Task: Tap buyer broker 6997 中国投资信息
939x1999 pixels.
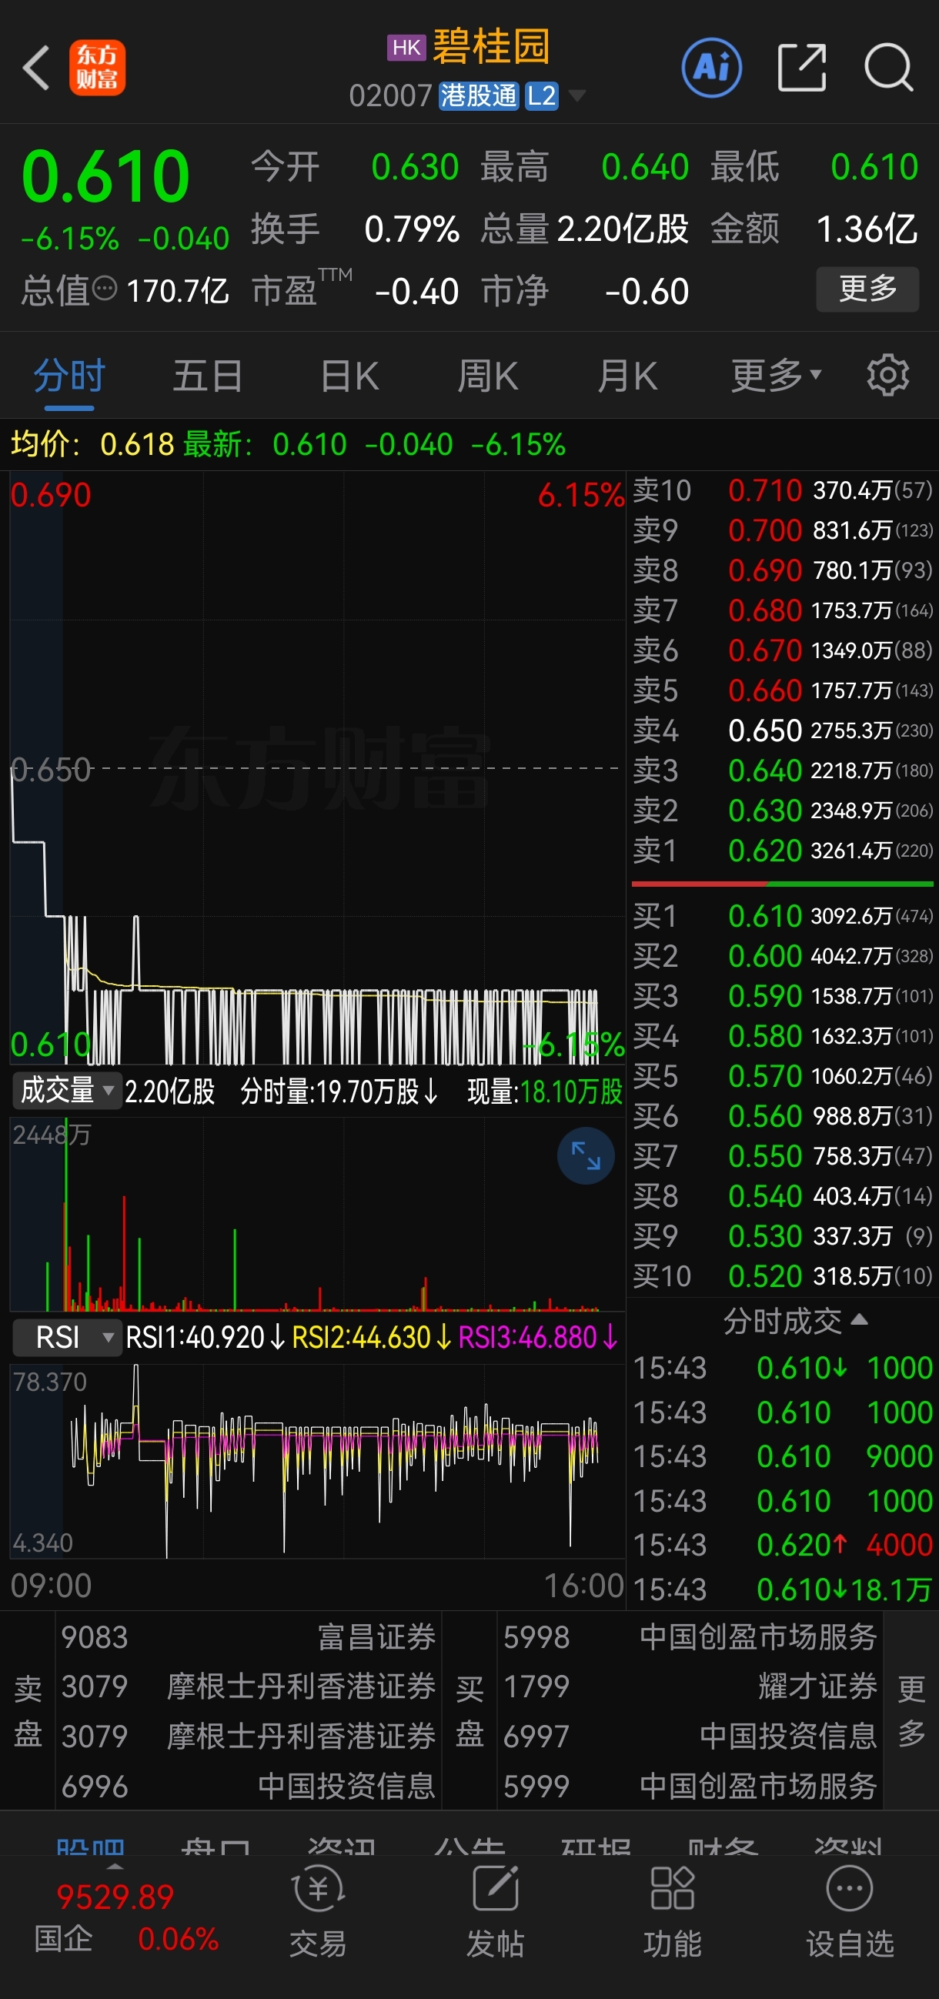Action: [690, 1736]
